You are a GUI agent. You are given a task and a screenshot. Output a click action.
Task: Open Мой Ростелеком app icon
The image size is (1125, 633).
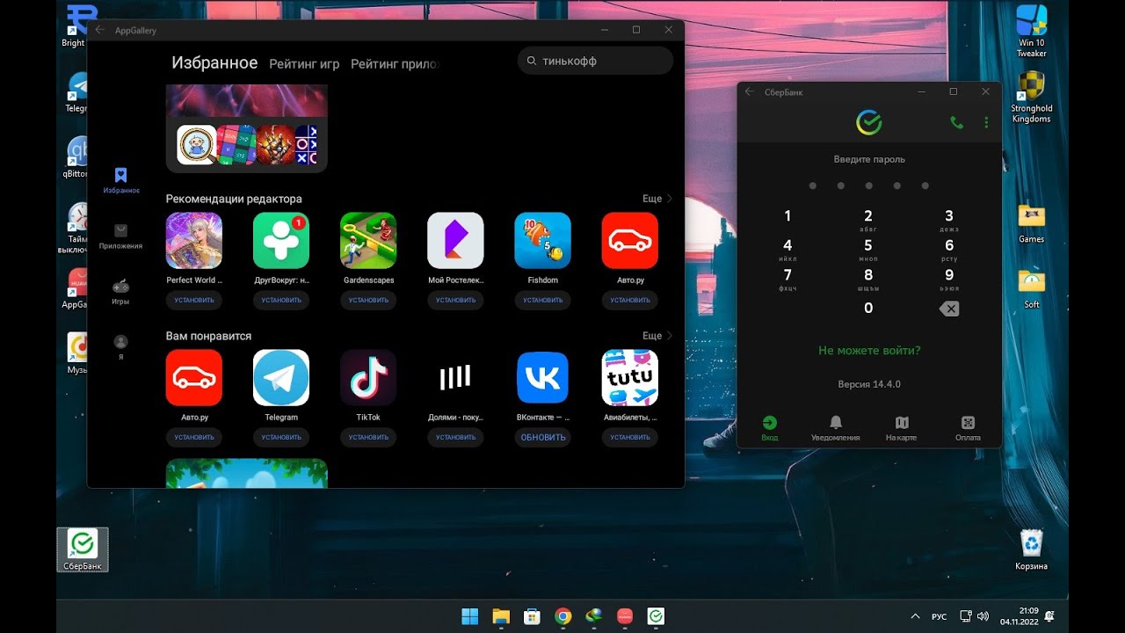coord(455,240)
